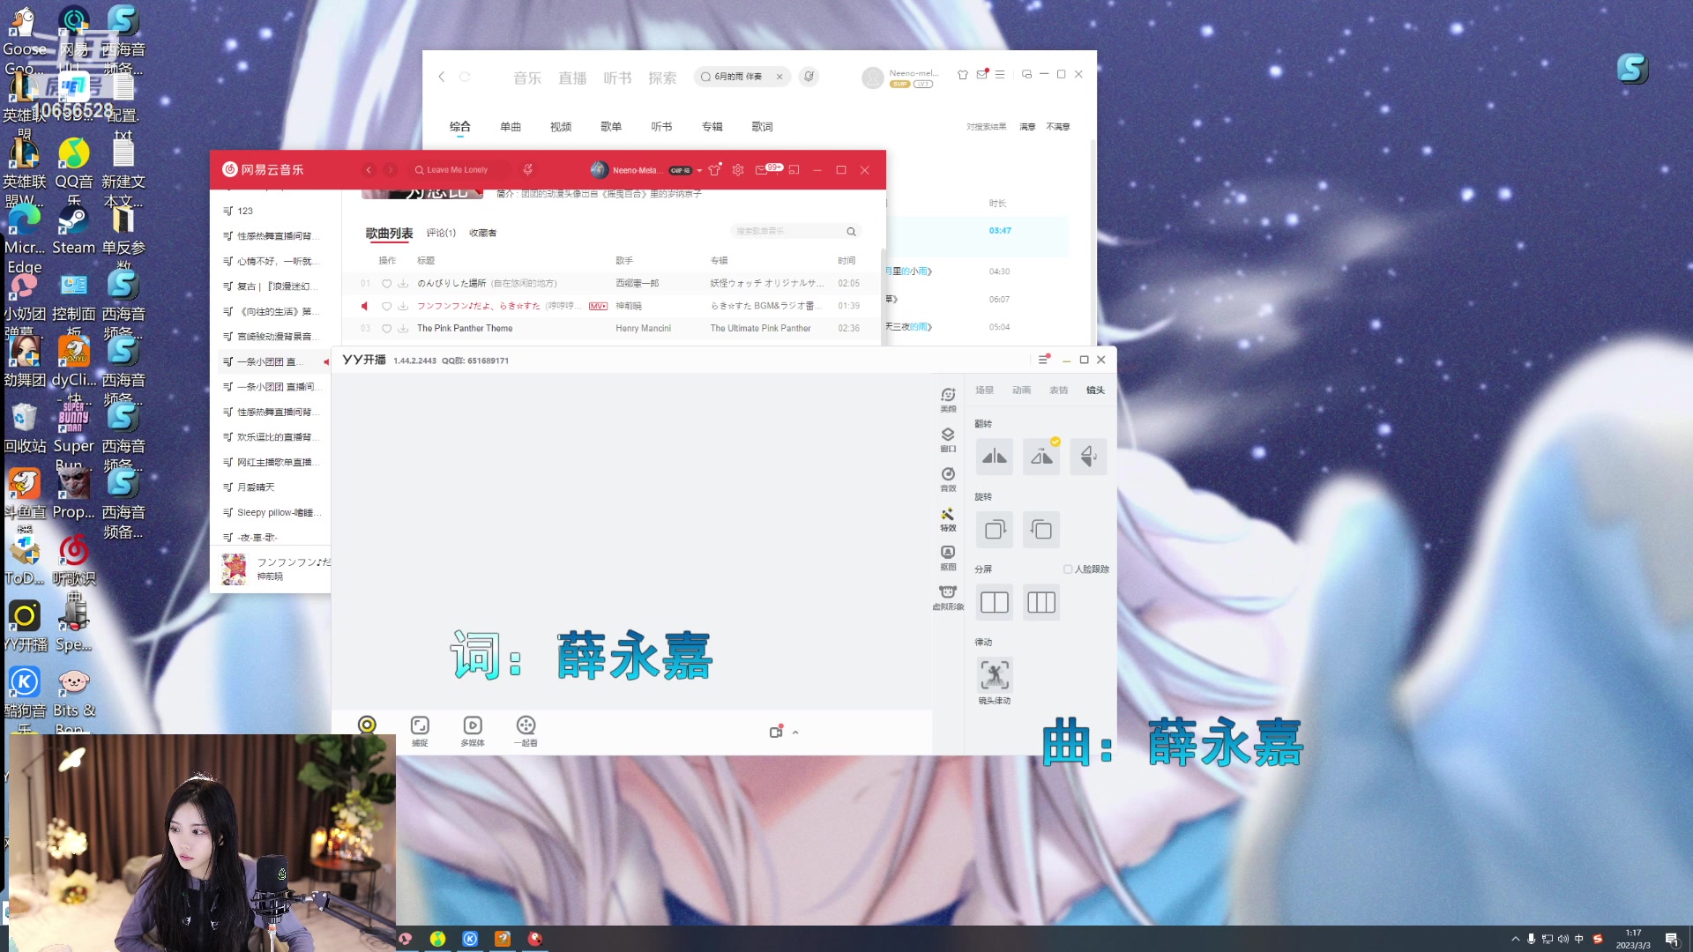Open the Steam desktop shortcut
The image size is (1693, 952).
pos(73,231)
